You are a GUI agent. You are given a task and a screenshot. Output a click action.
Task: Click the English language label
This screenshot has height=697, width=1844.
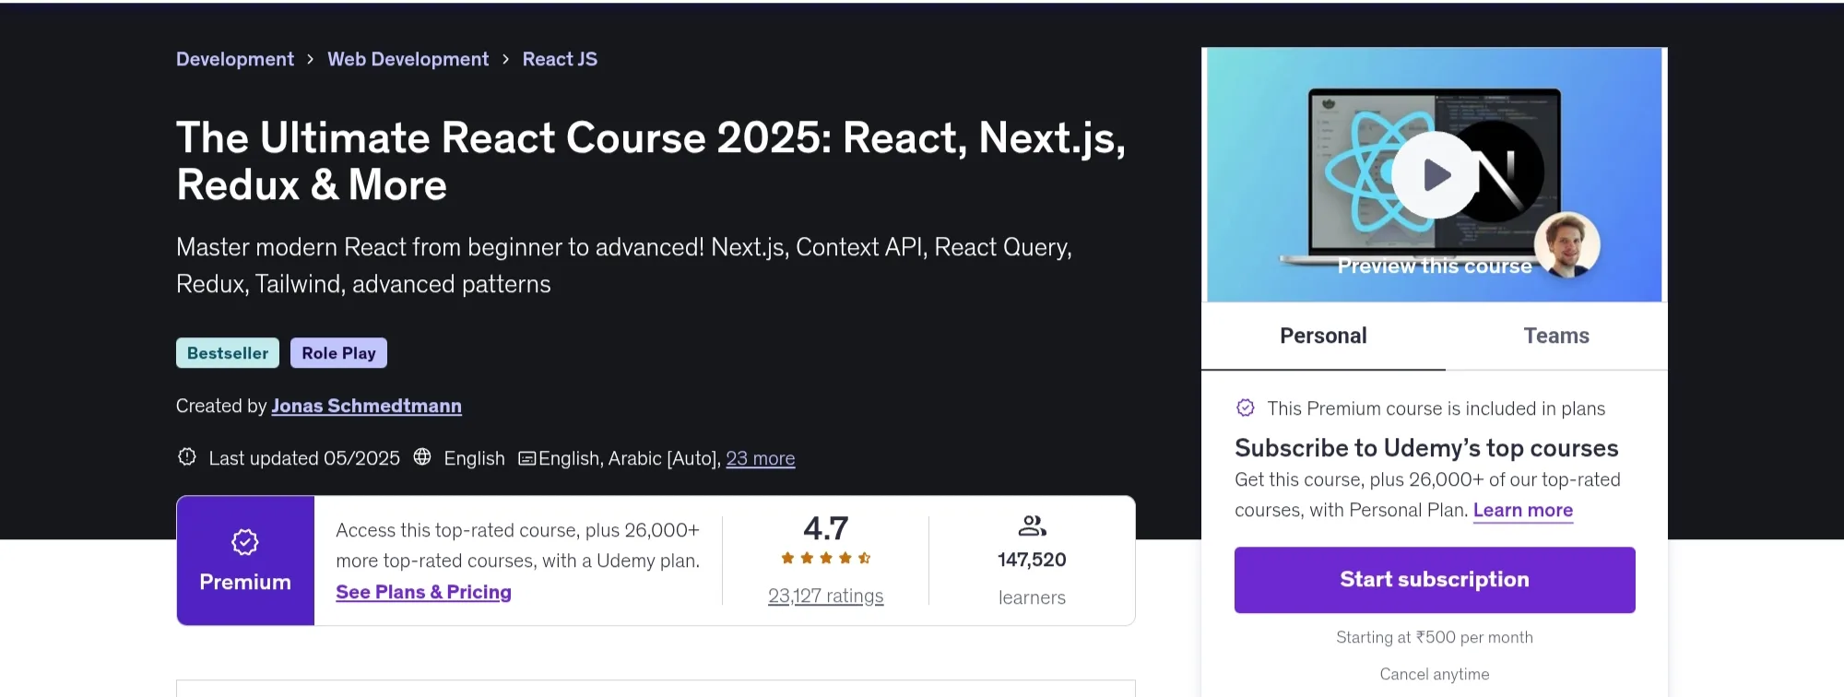pos(474,458)
